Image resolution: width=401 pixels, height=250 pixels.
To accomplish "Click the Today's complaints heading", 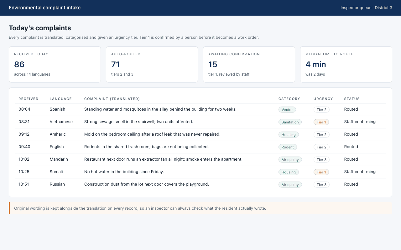I will (x=40, y=28).
